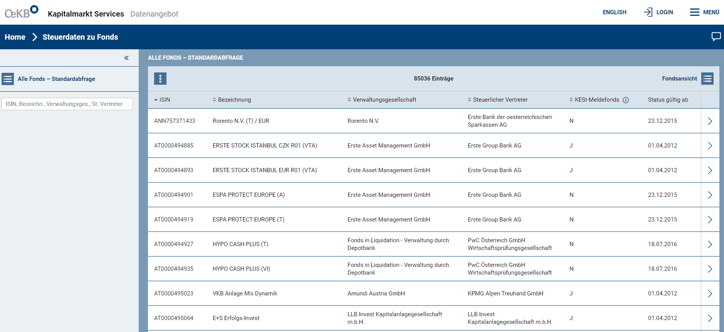Image resolution: width=724 pixels, height=332 pixels.
Task: Sort by KESt-Meldefonds column
Action: point(594,100)
